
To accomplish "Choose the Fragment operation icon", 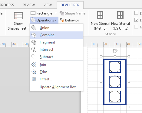I will [34, 42].
